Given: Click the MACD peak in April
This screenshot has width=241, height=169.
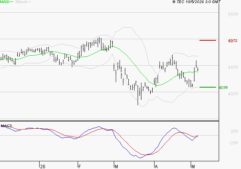Looking at the screenshot, I should click(174, 128).
